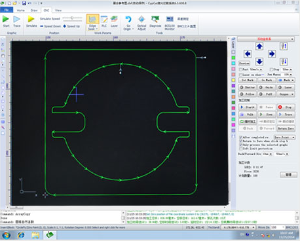Enable the Step jog checkbox
Viewport: 300px width, 241px height.
271,69
